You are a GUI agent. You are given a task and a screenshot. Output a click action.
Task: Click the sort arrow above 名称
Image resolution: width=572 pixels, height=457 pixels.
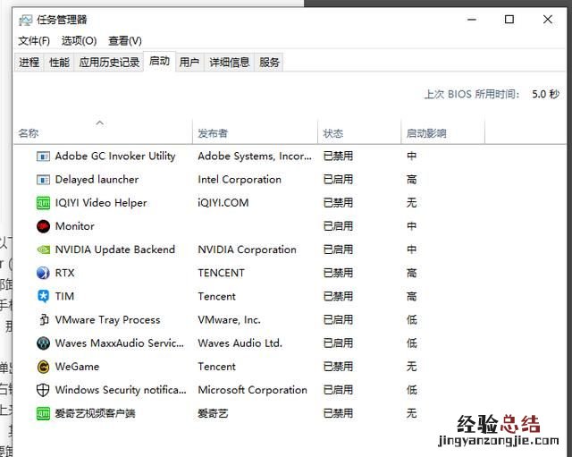tap(99, 123)
